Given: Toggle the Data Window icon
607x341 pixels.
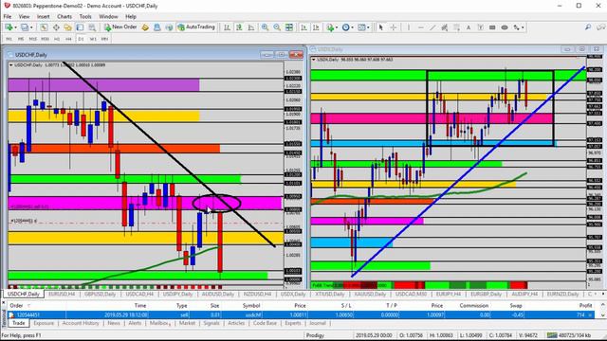Looking at the screenshot, I should (x=56, y=27).
